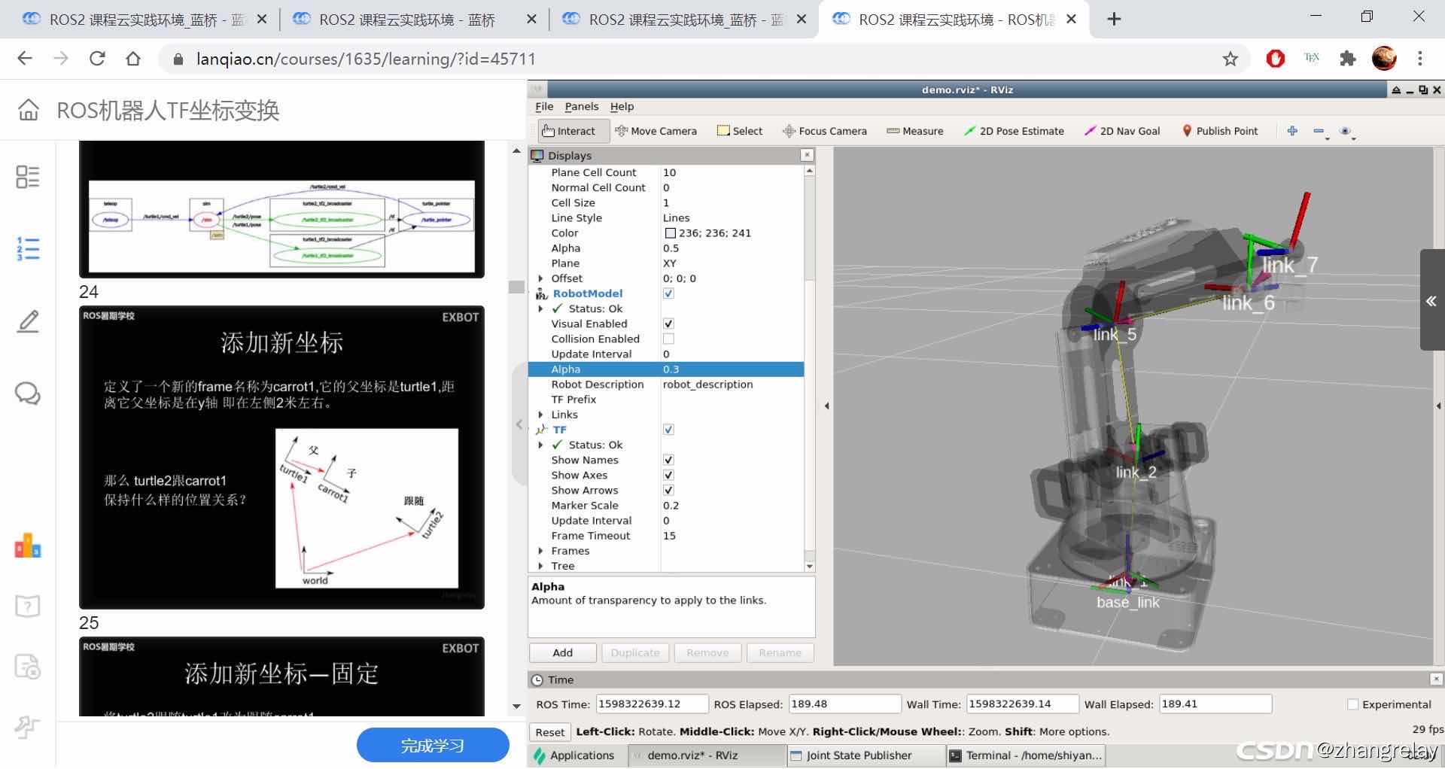
Task: Select 2D Nav Goal tool
Action: tap(1122, 131)
